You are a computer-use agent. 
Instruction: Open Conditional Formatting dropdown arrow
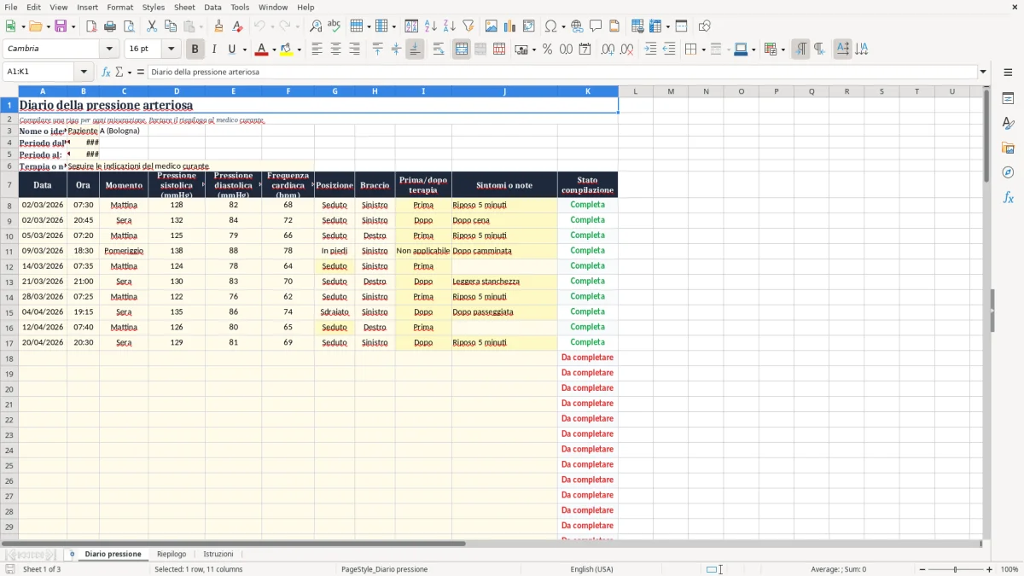click(783, 49)
